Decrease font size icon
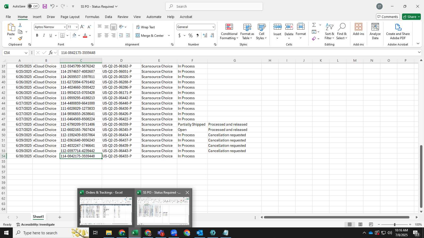This screenshot has height=238, width=424. (x=89, y=27)
